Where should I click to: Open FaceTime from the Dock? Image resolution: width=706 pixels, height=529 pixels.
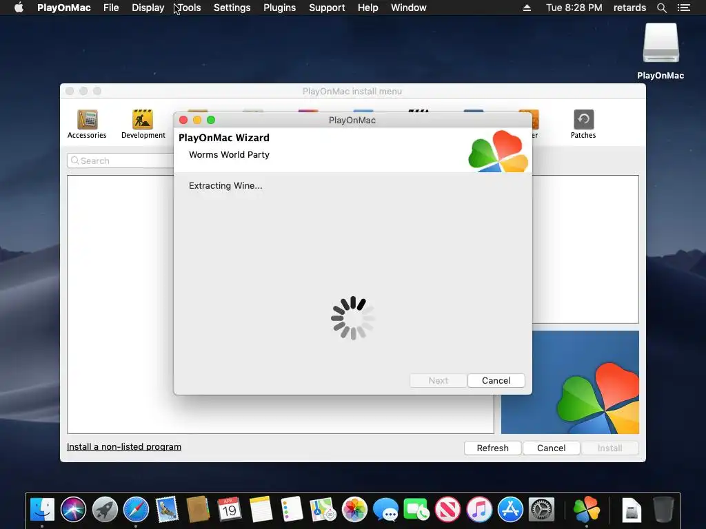416,510
